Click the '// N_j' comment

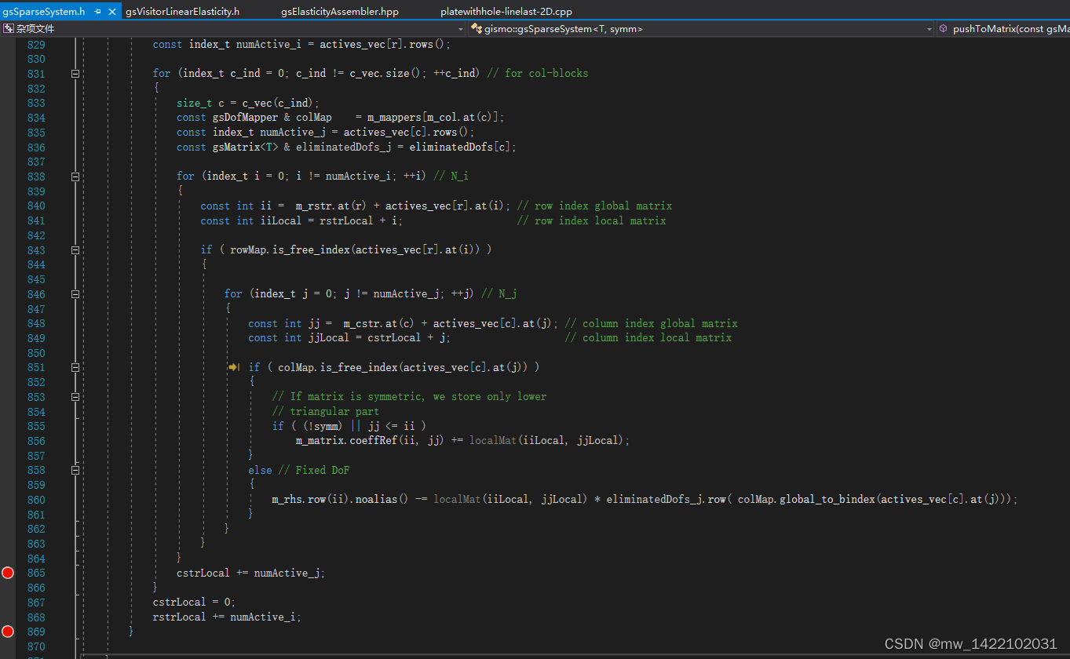point(498,294)
